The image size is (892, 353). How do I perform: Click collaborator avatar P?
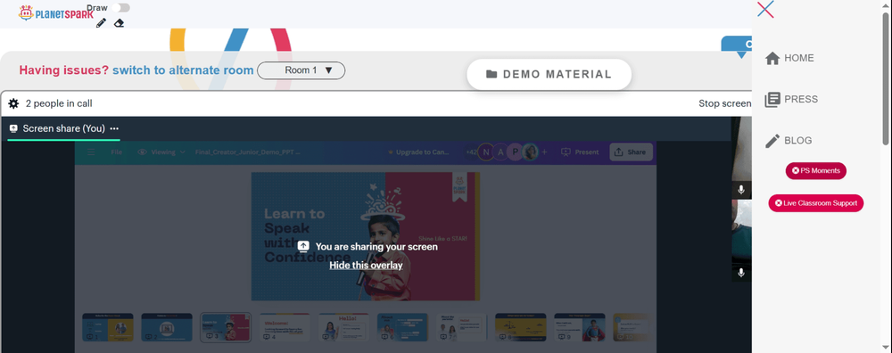pos(516,152)
